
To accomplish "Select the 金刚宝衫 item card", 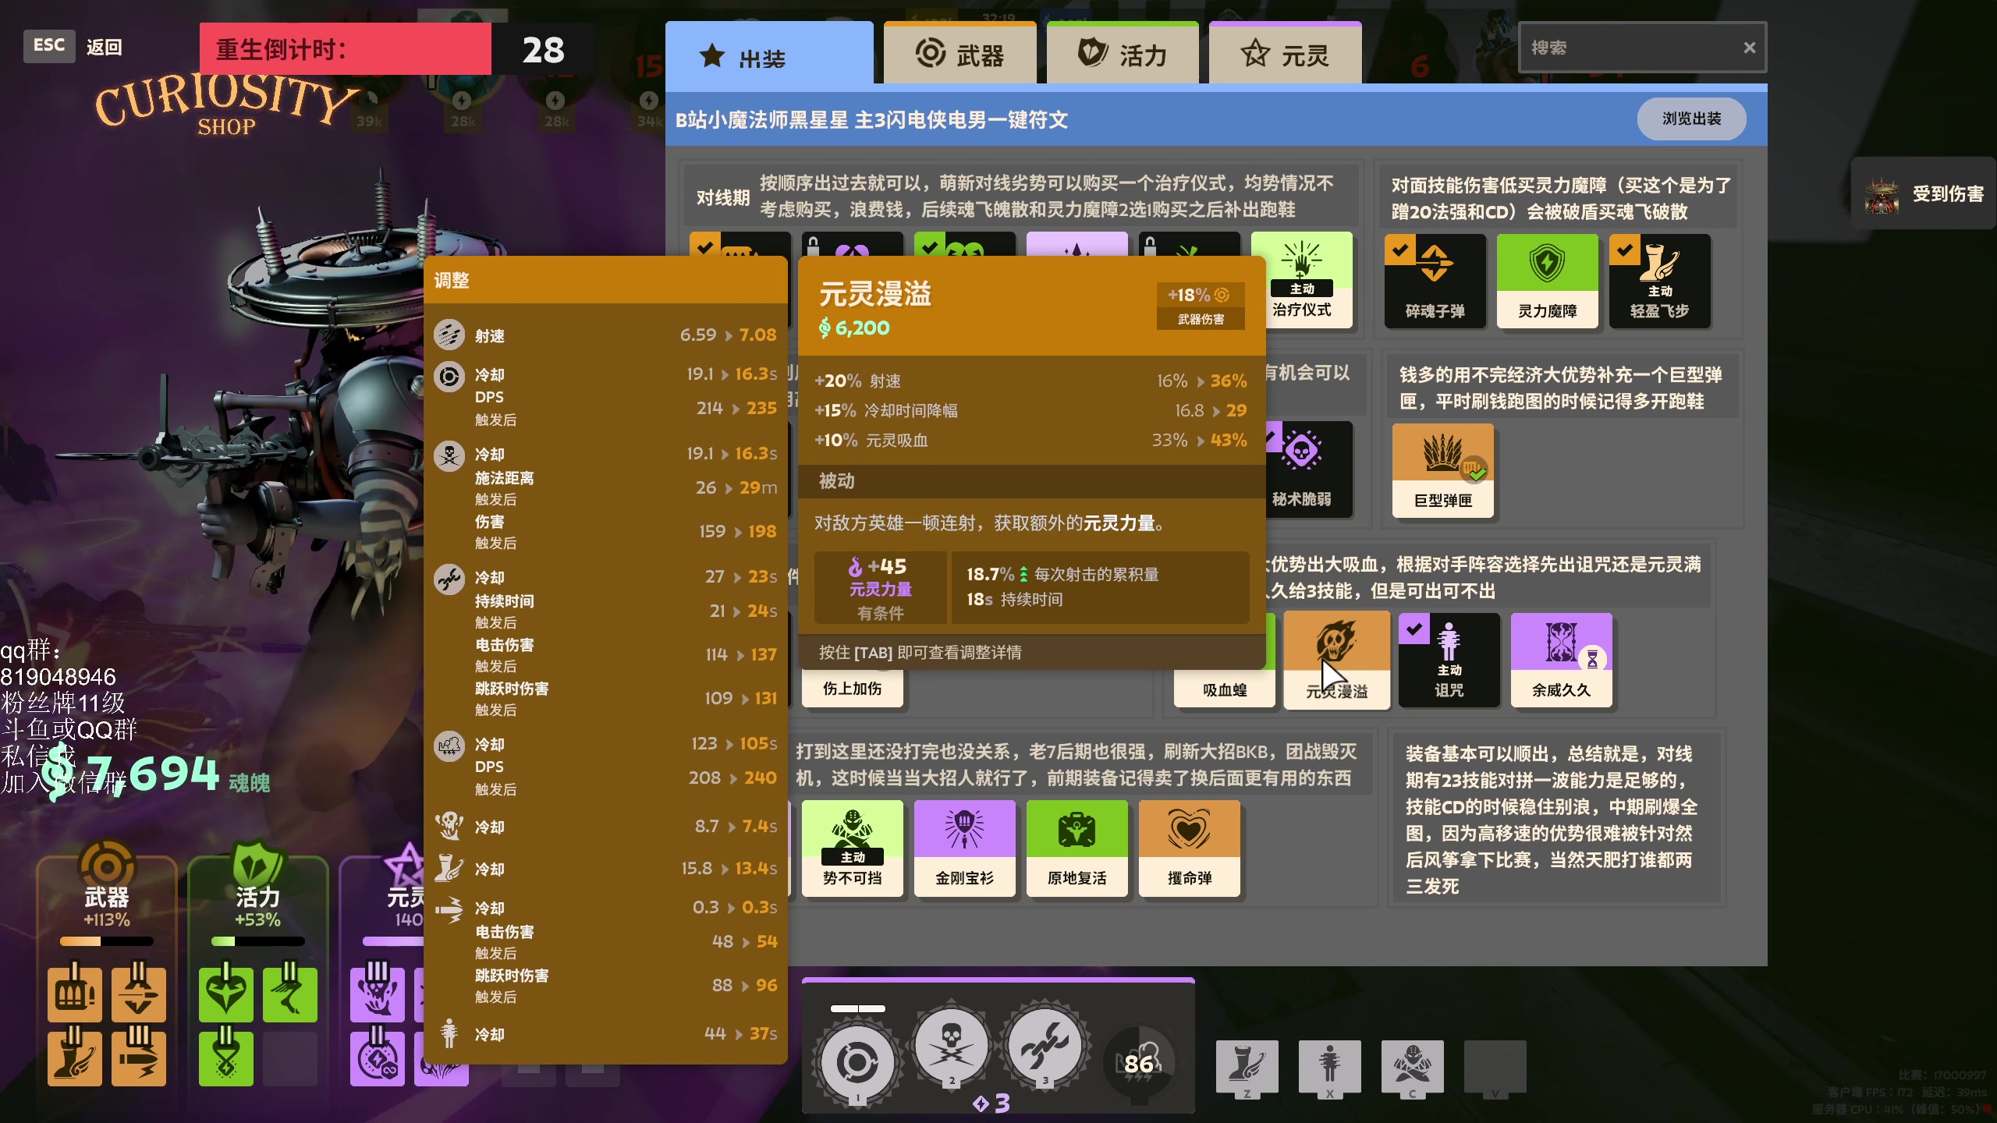I will coord(964,848).
